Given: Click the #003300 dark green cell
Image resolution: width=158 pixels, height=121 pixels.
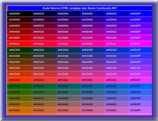Looking at the screenshot, I should (19, 50).
